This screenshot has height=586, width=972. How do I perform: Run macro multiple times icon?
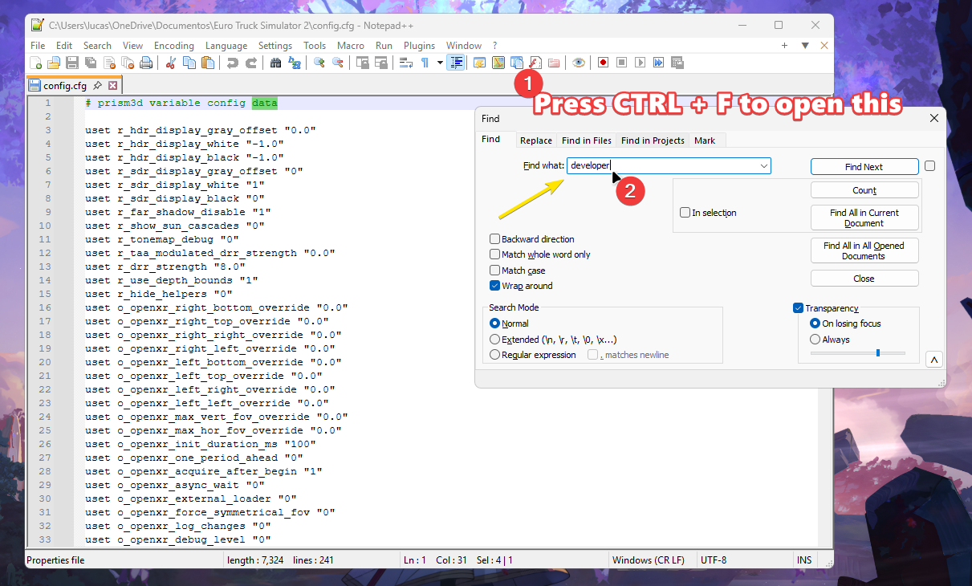tap(658, 63)
